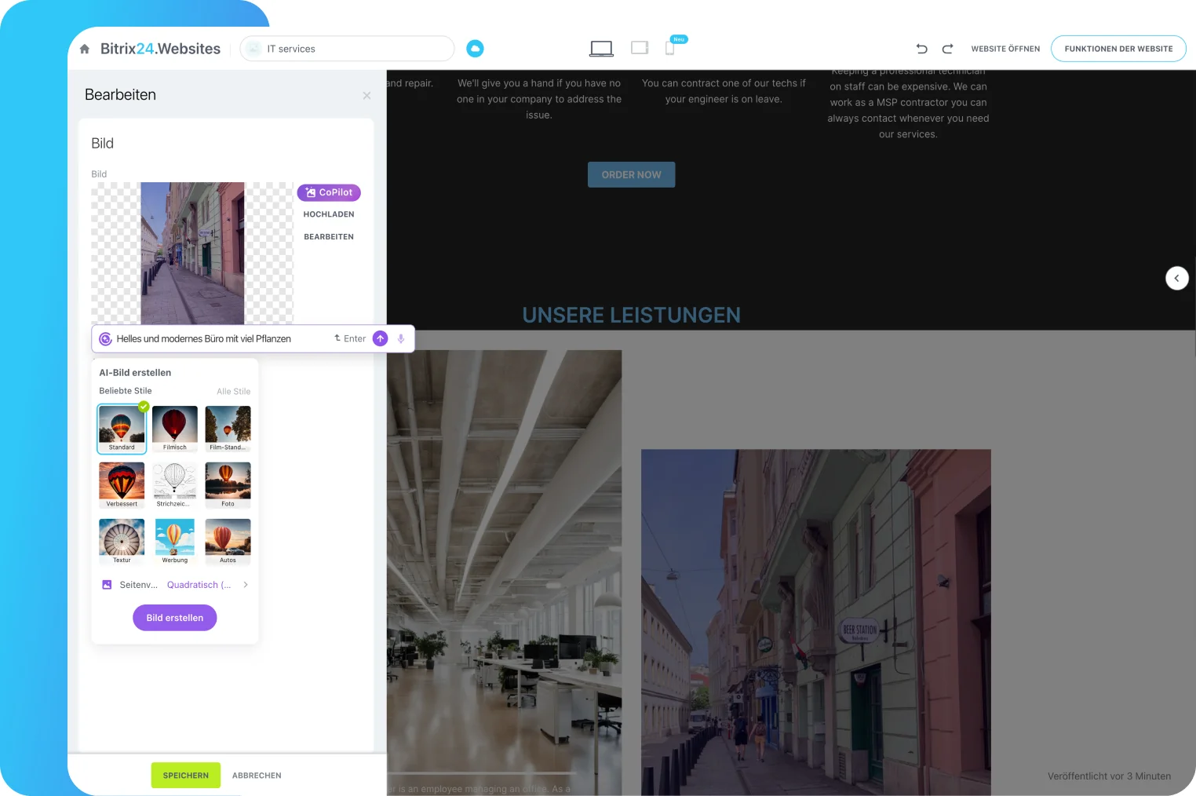
Task: Redo the last change
Action: pyautogui.click(x=947, y=49)
